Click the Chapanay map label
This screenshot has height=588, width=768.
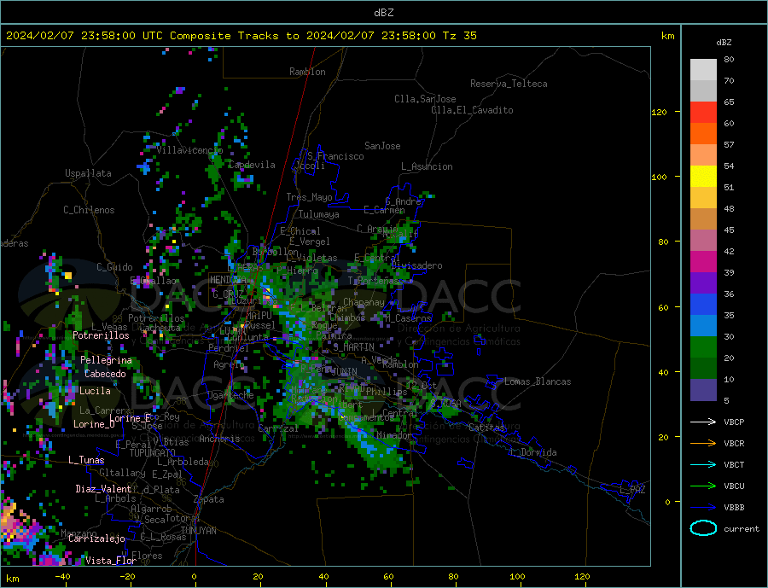[x=364, y=302]
